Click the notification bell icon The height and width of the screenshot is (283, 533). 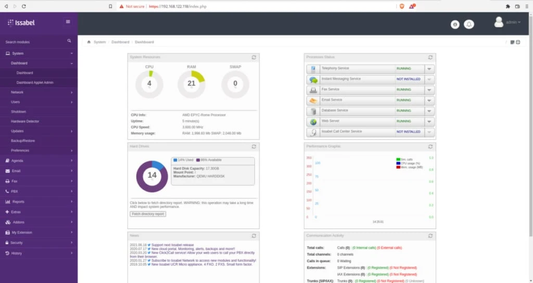469,24
